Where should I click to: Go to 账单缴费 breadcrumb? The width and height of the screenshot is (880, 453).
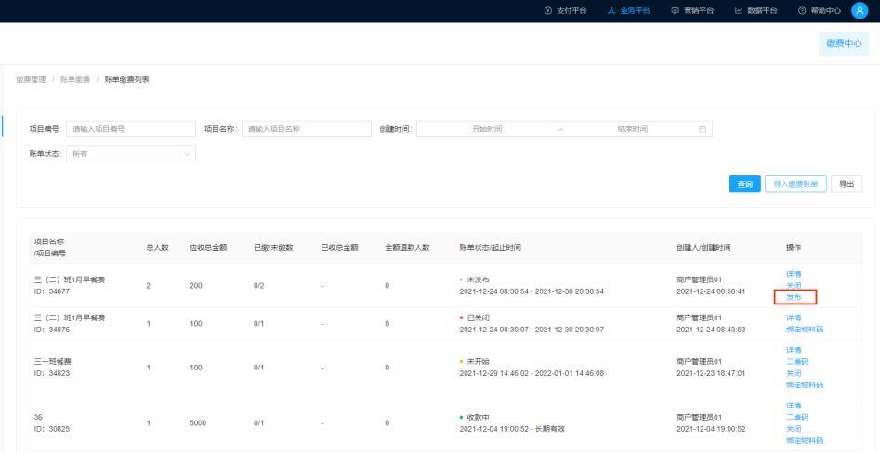pyautogui.click(x=75, y=80)
